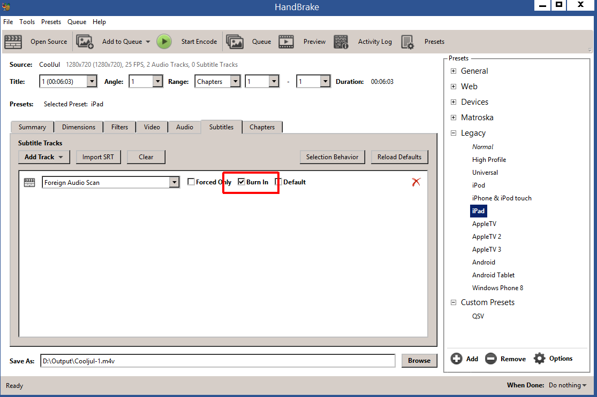Open the Angle dropdown
Image resolution: width=597 pixels, height=397 pixels.
(x=157, y=81)
